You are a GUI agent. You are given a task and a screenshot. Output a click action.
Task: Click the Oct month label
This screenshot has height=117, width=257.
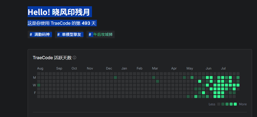(x=74, y=68)
